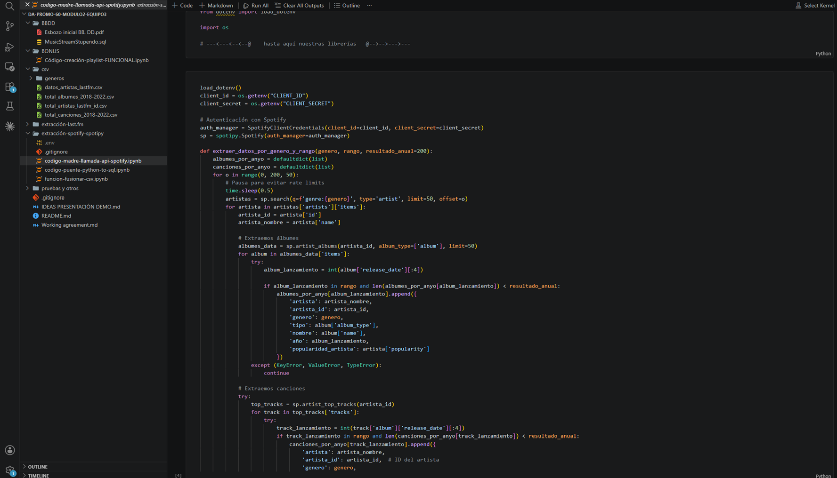Open .gitignore inside extracción-spotify-spotipy folder
The height and width of the screenshot is (478, 837).
(x=56, y=152)
